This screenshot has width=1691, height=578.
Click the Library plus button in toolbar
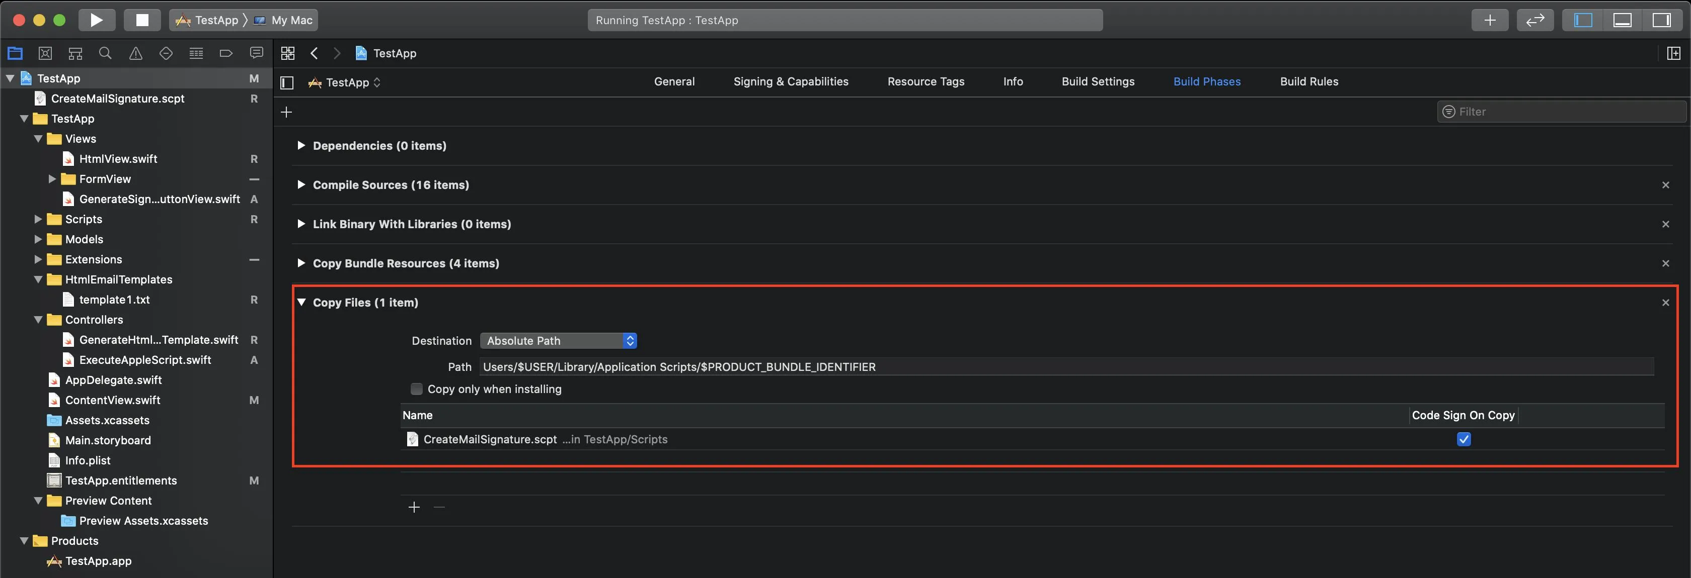(x=1490, y=20)
